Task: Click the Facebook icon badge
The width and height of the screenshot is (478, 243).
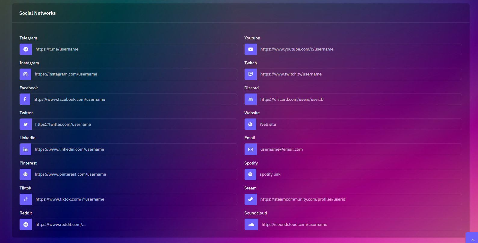Action: 25,99
